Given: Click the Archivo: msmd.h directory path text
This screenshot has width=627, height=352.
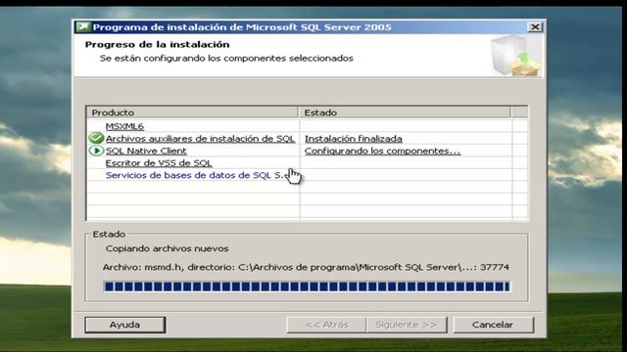Looking at the screenshot, I should pos(306,267).
